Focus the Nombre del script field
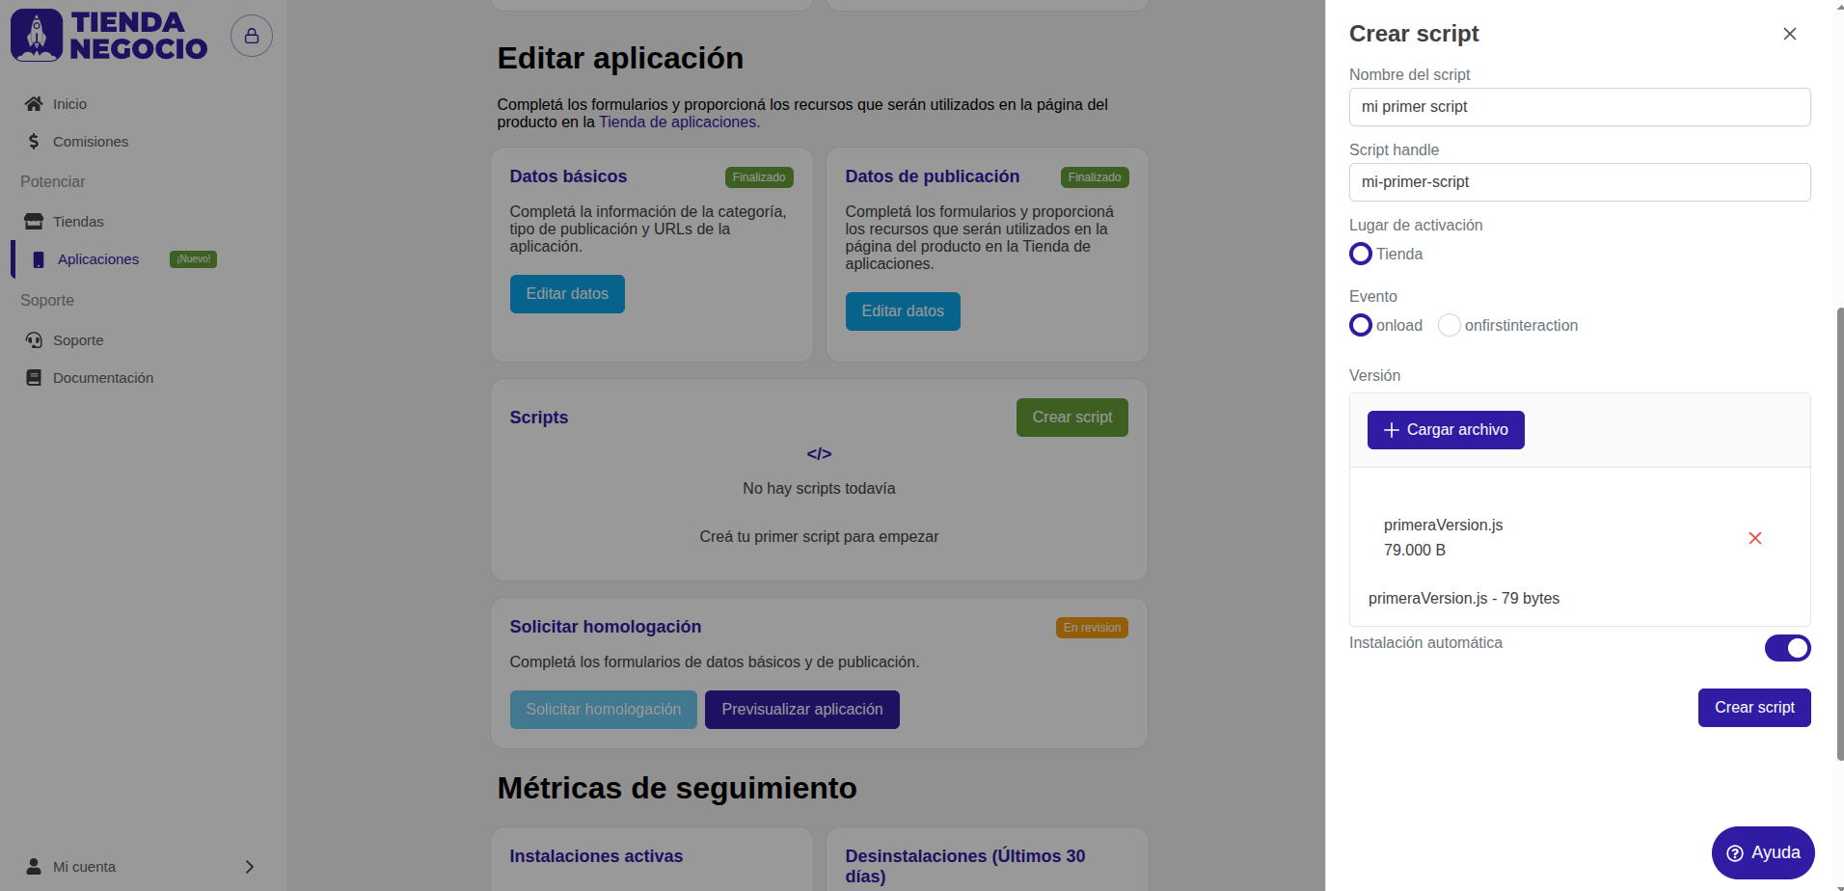This screenshot has width=1844, height=891. coord(1580,107)
